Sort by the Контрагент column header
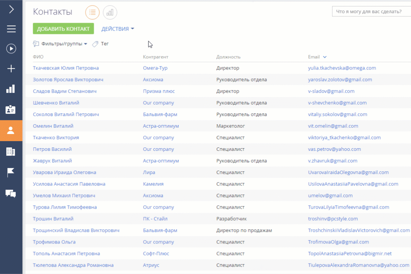The width and height of the screenshot is (411, 274). (155, 57)
